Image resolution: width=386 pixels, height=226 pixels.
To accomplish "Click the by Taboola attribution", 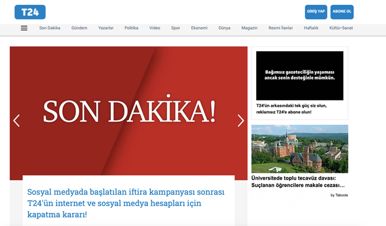I will [x=339, y=195].
